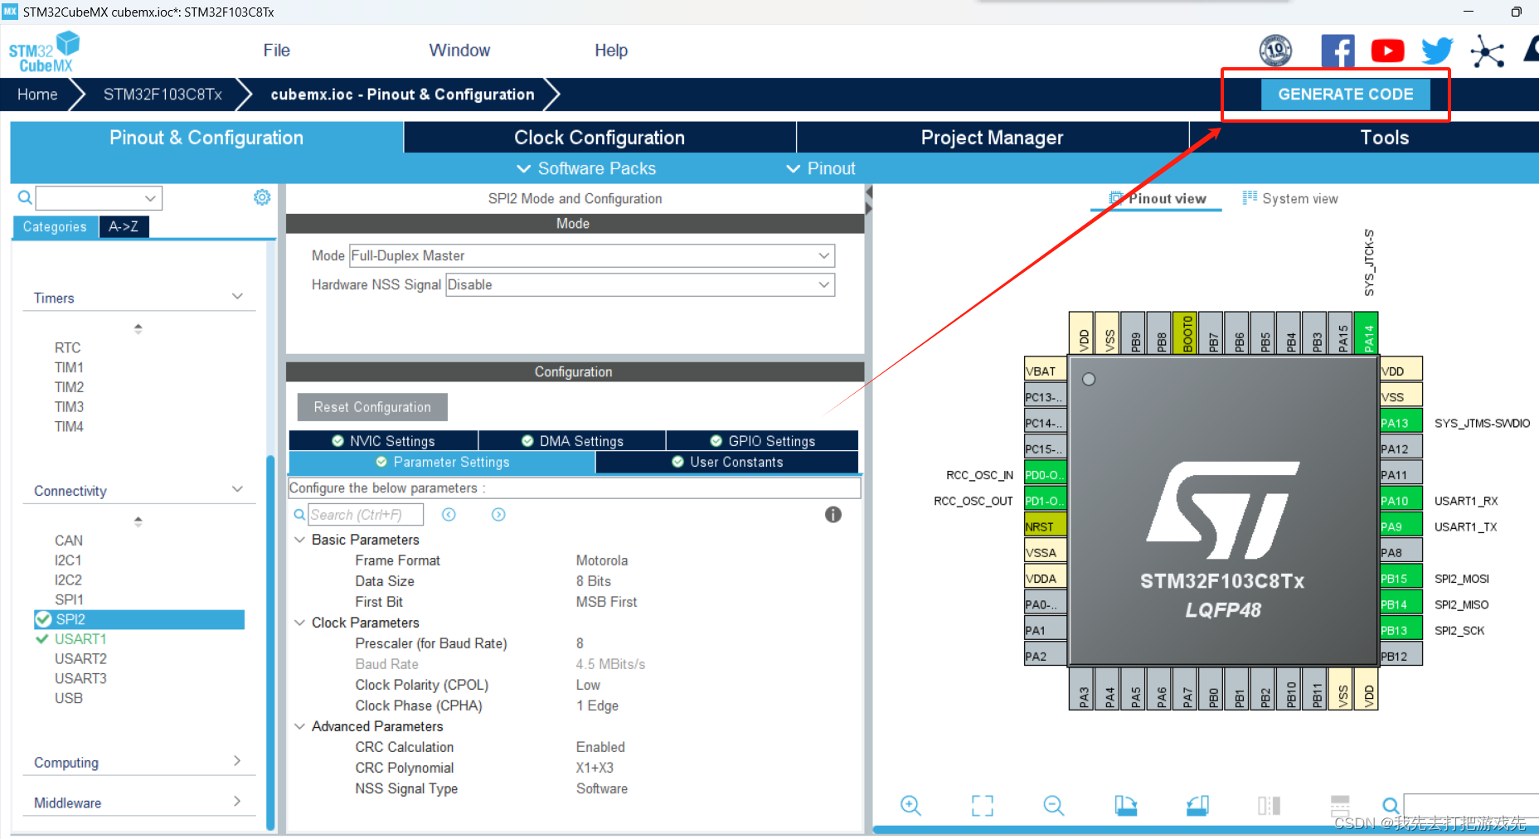The image size is (1539, 839).
Task: Go to Home breadcrumb
Action: click(x=37, y=95)
